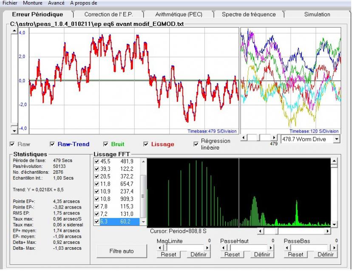Uncheck the 10,8 / 909,3 FFT entry

click(x=97, y=199)
